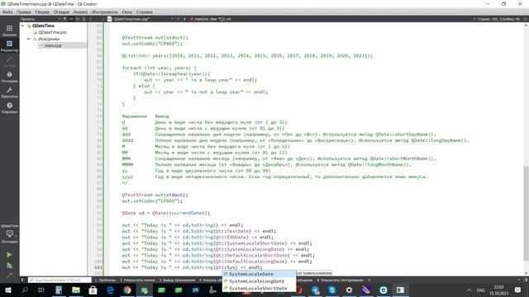
Task: Click the Start Debugging run button
Action: 9,266
